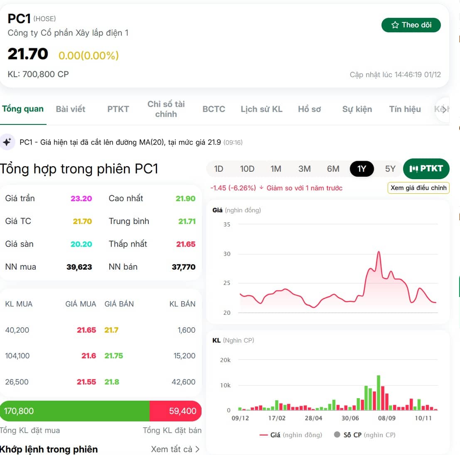Click the PC1 ticker heading
The height and width of the screenshot is (455, 460).
tap(19, 19)
